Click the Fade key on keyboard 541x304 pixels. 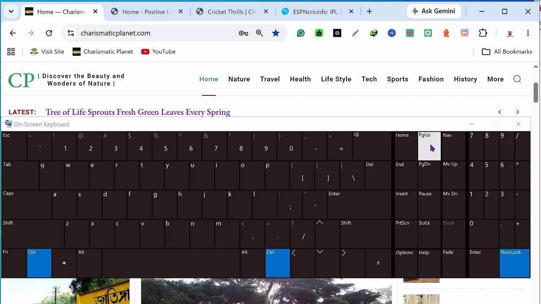click(453, 263)
